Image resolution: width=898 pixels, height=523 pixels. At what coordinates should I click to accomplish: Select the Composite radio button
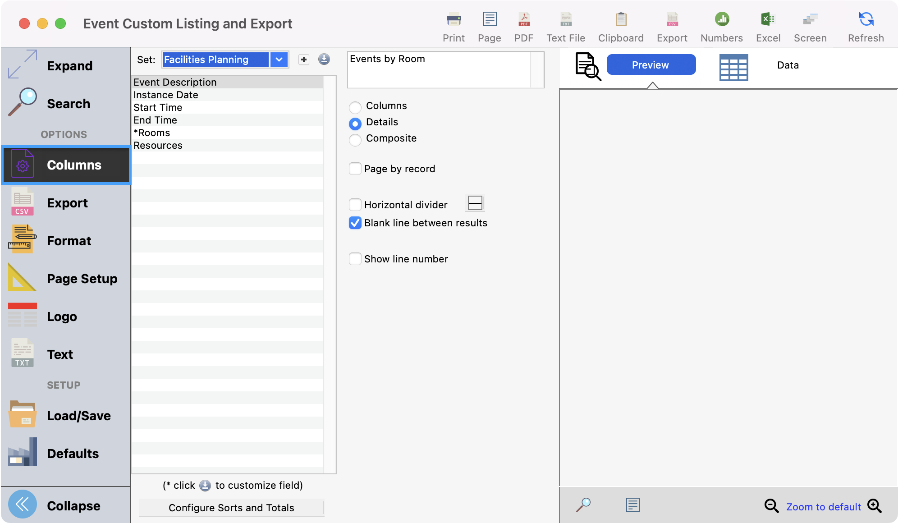coord(355,139)
